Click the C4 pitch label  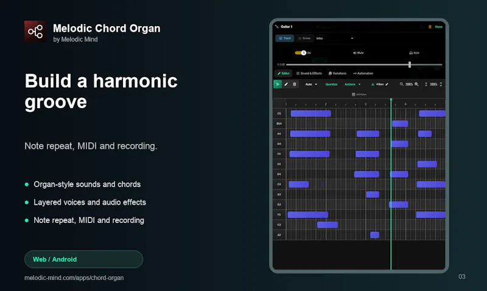279,184
